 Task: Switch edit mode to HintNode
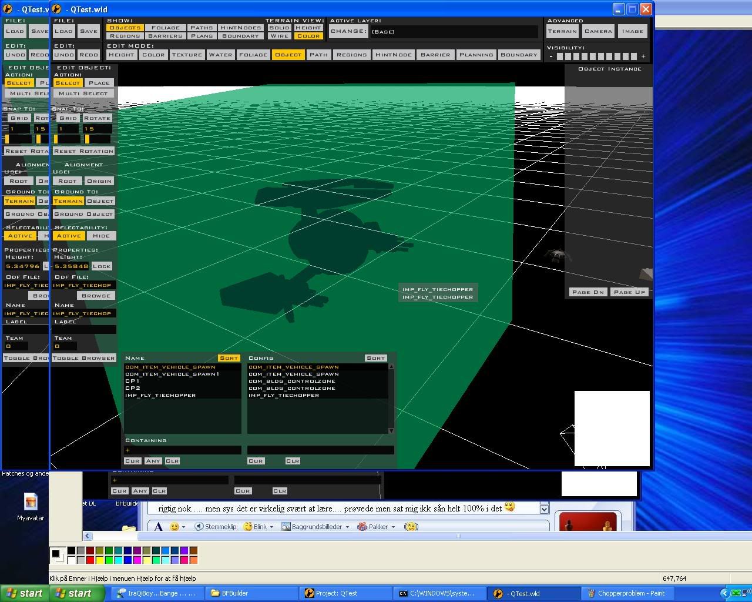click(394, 55)
